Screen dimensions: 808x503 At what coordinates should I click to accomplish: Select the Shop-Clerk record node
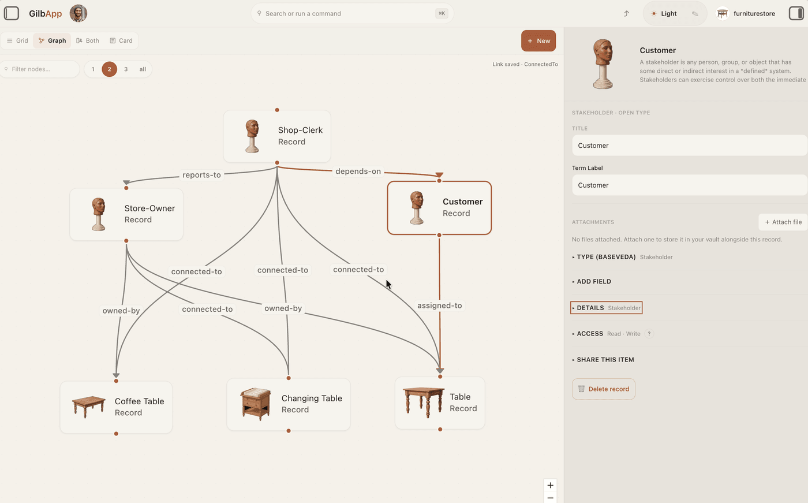pos(277,136)
